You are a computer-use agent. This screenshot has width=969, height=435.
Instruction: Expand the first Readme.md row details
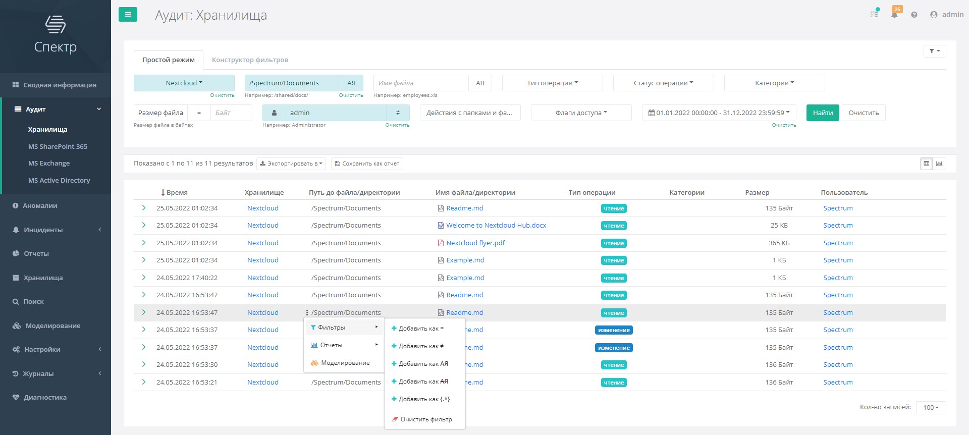(144, 208)
